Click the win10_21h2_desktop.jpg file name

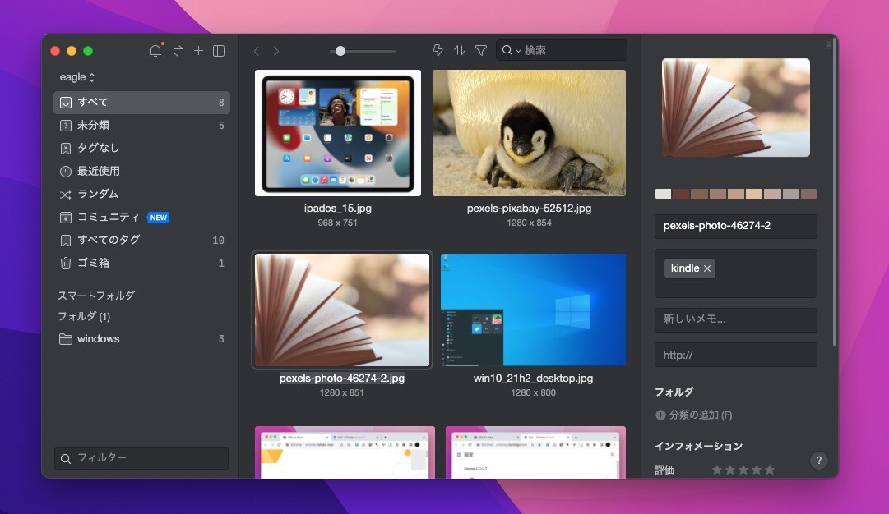tap(533, 379)
